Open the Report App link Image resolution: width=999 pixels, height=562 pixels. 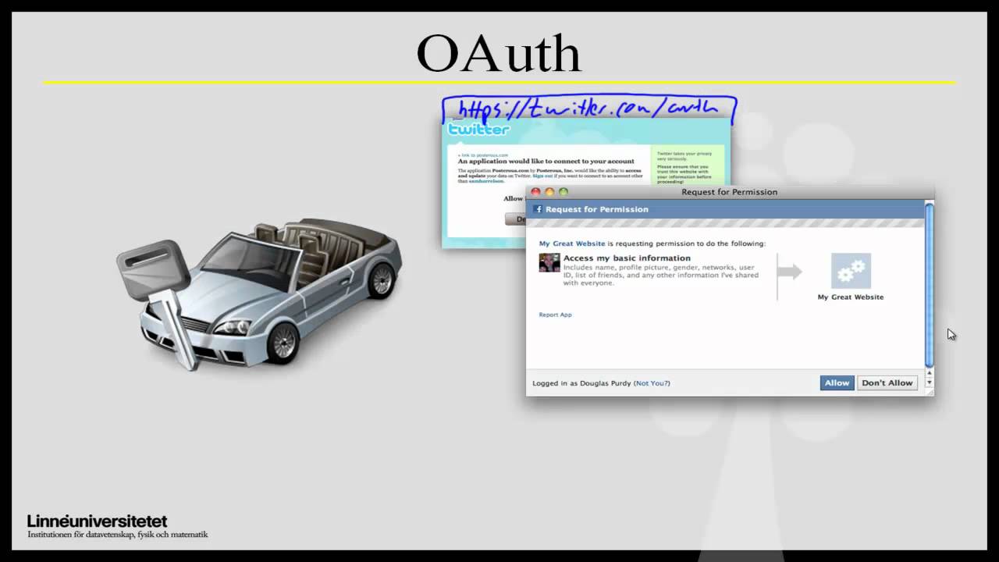click(x=555, y=315)
